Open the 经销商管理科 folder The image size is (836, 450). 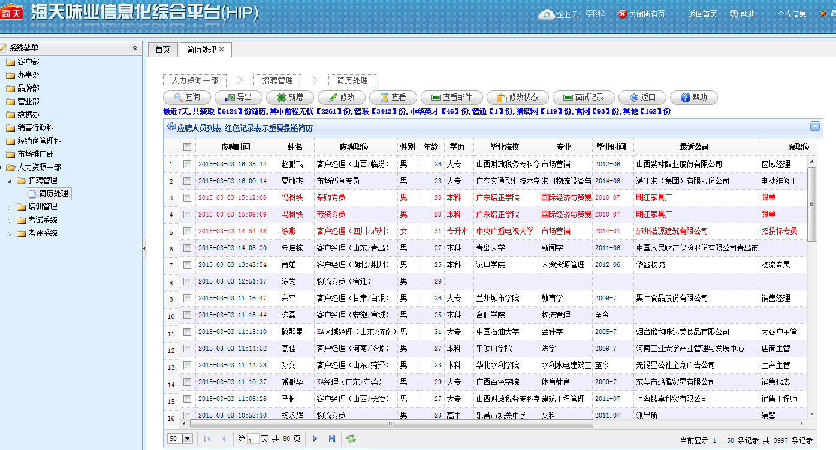(34, 141)
